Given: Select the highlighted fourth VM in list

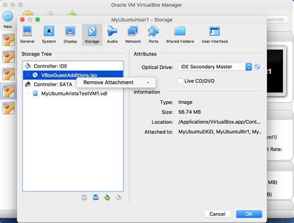Looking at the screenshot, I should pyautogui.click(x=9, y=91).
